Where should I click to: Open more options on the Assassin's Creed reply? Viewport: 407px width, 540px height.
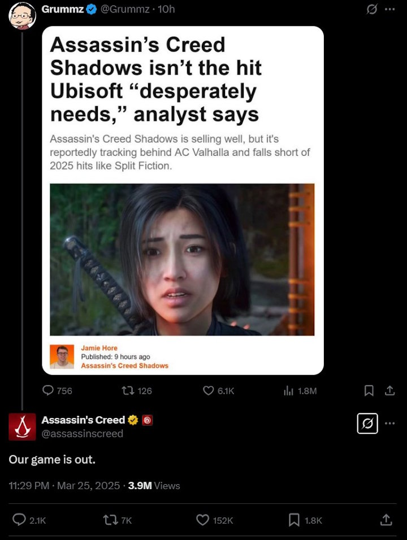pyautogui.click(x=390, y=423)
